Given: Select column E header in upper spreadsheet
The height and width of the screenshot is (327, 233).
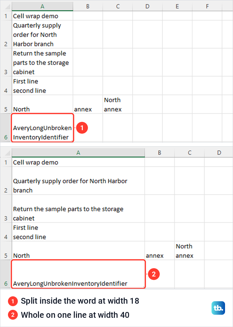Looking at the screenshot, I should pyautogui.click(x=177, y=6).
